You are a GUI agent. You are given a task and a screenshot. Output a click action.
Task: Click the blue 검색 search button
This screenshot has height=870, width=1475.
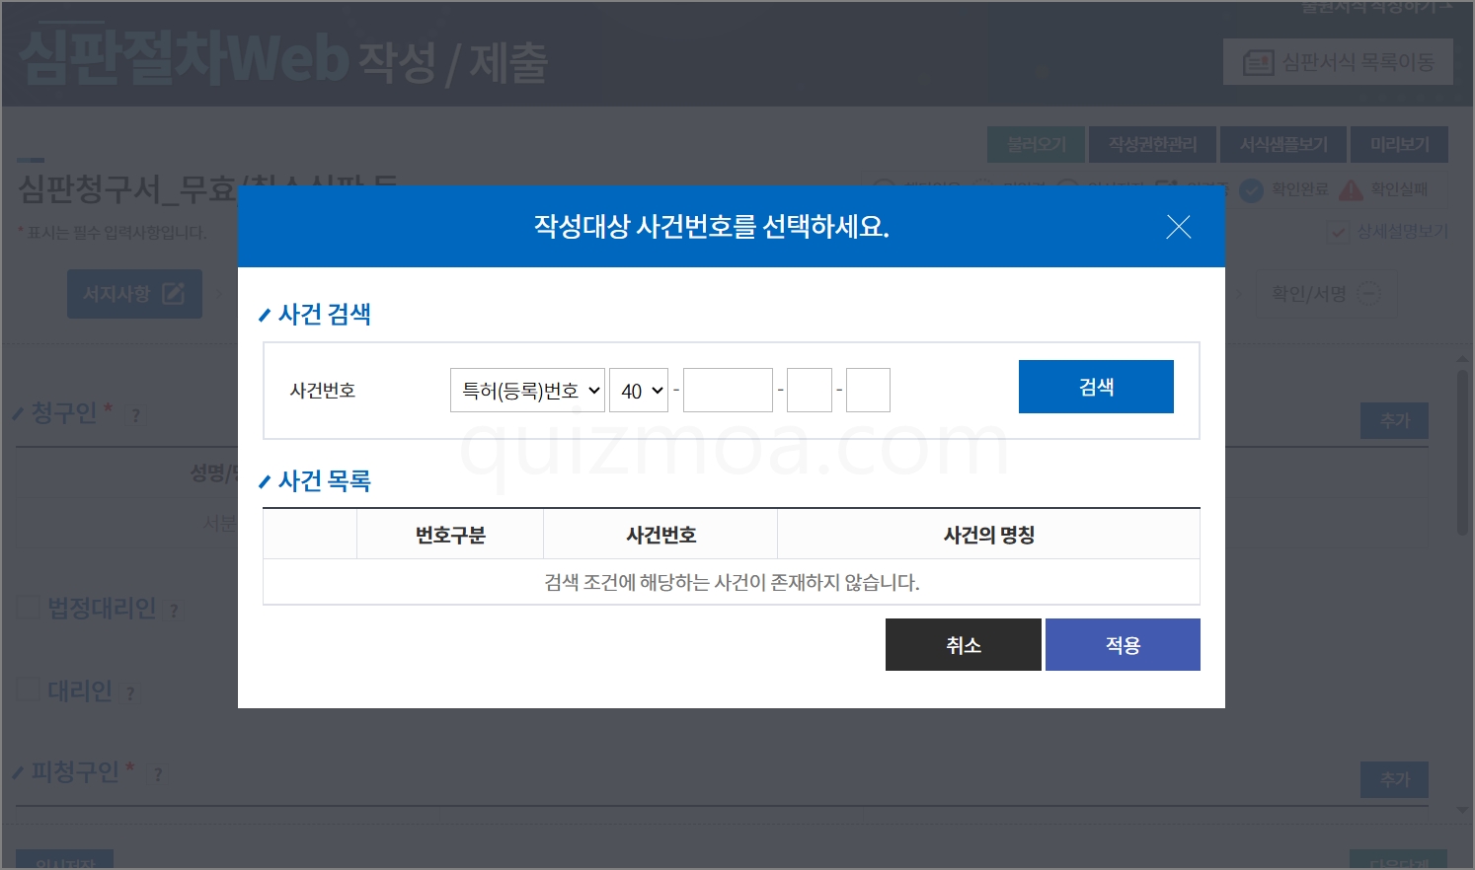coord(1096,387)
